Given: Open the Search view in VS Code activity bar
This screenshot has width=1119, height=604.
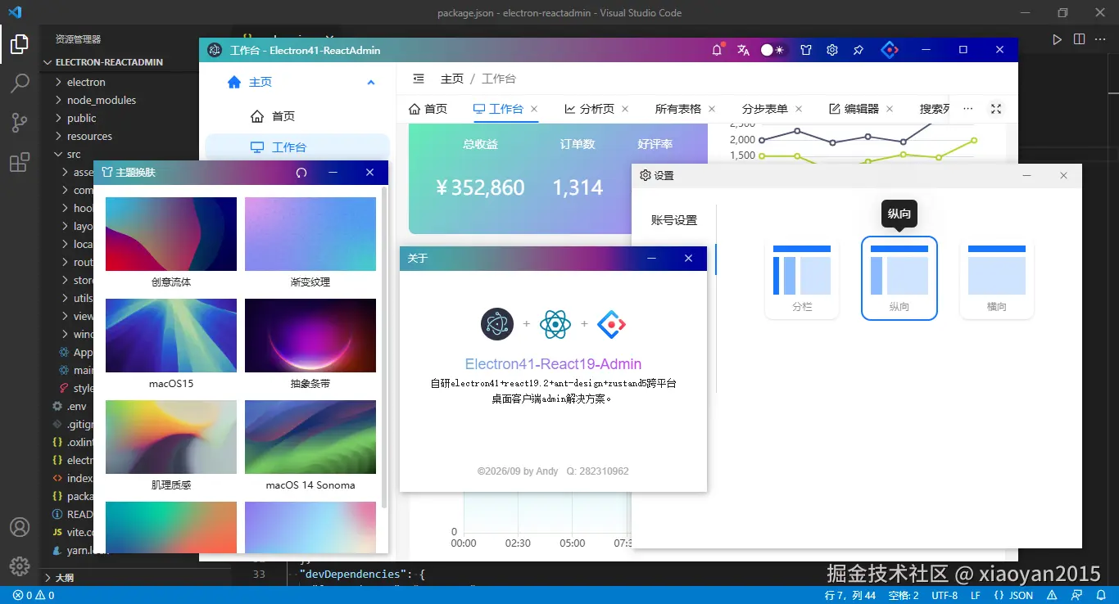Looking at the screenshot, I should pyautogui.click(x=20, y=83).
